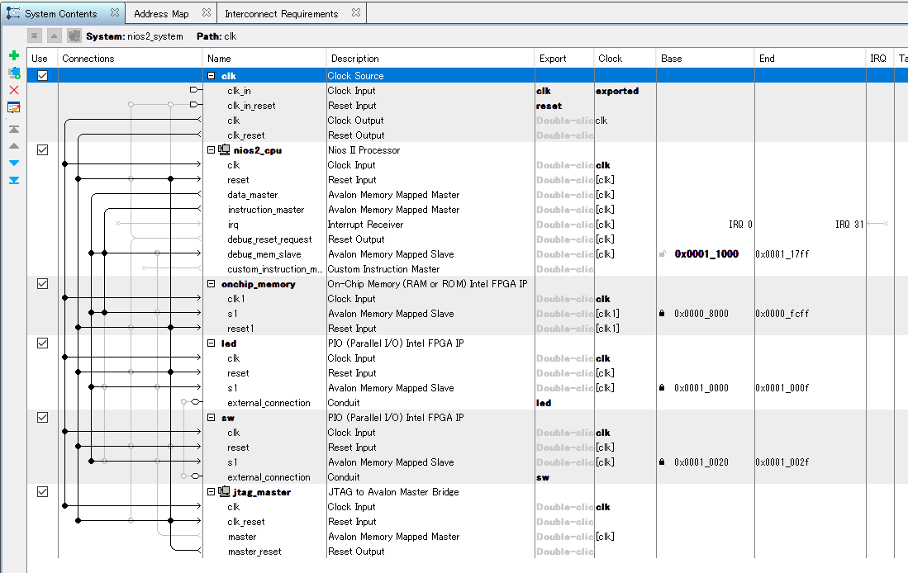Click the blue move to bottom icon
The image size is (908, 573).
(14, 180)
